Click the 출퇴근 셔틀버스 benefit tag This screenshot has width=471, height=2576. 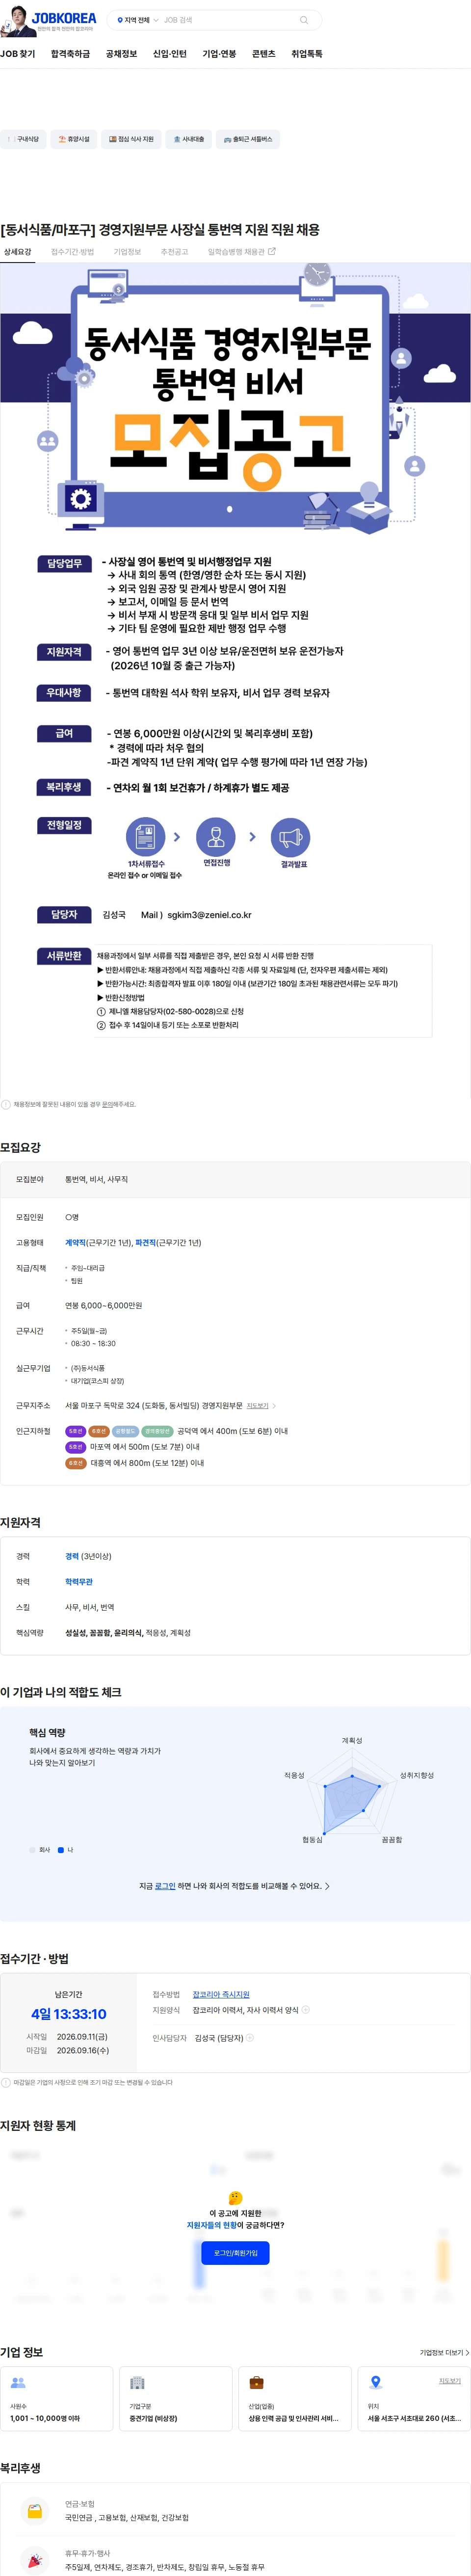[247, 139]
